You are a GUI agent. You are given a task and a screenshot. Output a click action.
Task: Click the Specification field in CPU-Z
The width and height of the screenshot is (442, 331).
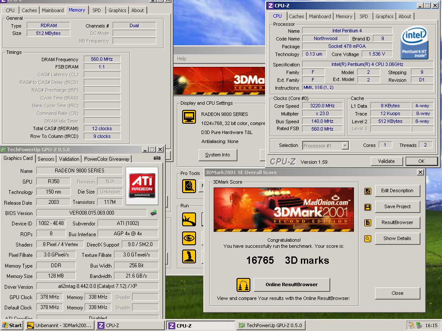pyautogui.click(x=367, y=64)
